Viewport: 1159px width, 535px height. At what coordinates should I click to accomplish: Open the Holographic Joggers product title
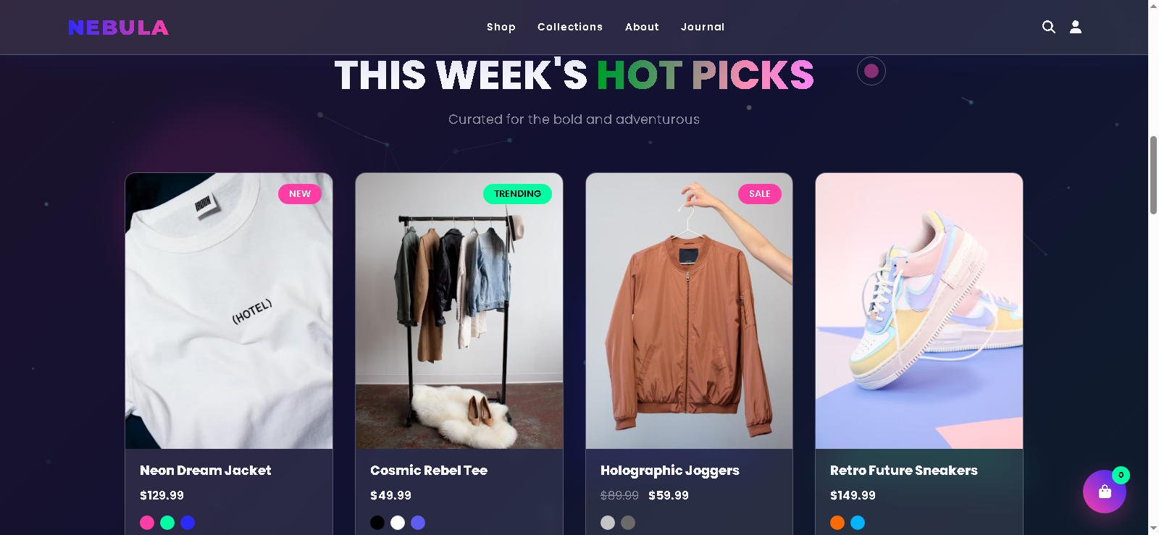tap(670, 471)
